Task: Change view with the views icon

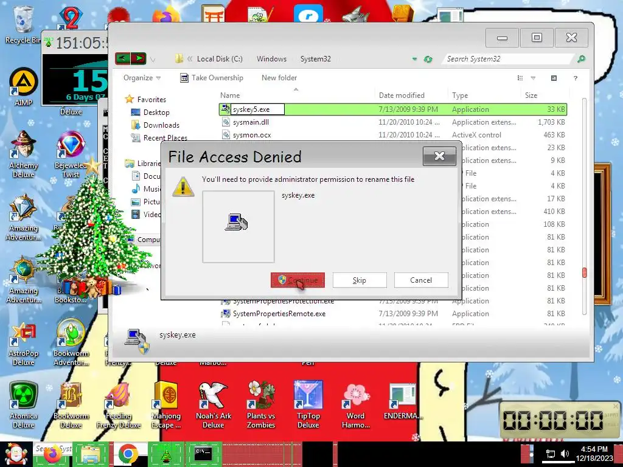Action: (x=520, y=78)
